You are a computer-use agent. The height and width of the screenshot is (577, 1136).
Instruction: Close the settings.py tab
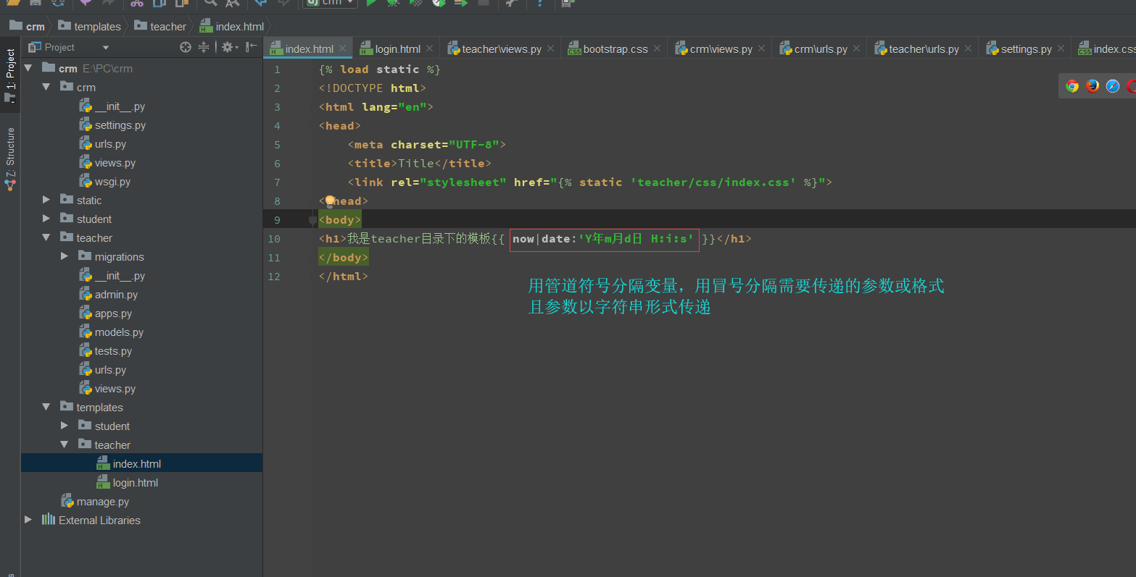pyautogui.click(x=1061, y=49)
